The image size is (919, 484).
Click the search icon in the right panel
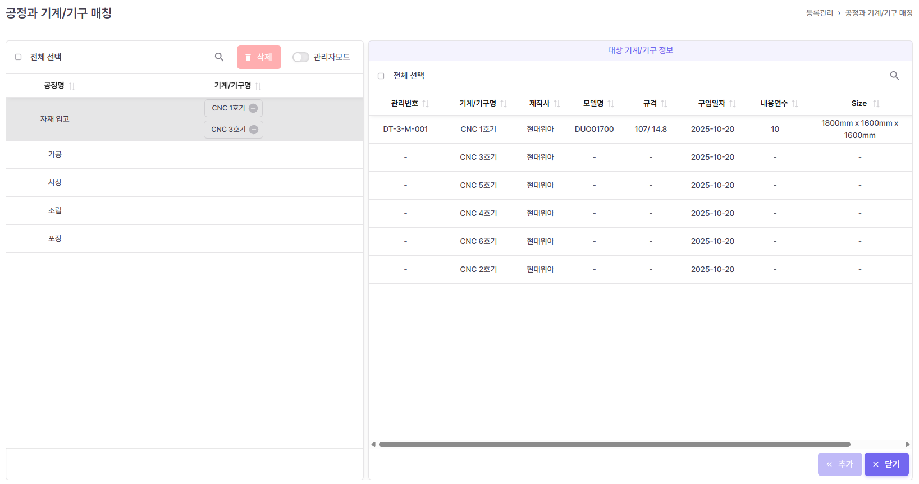(x=894, y=76)
